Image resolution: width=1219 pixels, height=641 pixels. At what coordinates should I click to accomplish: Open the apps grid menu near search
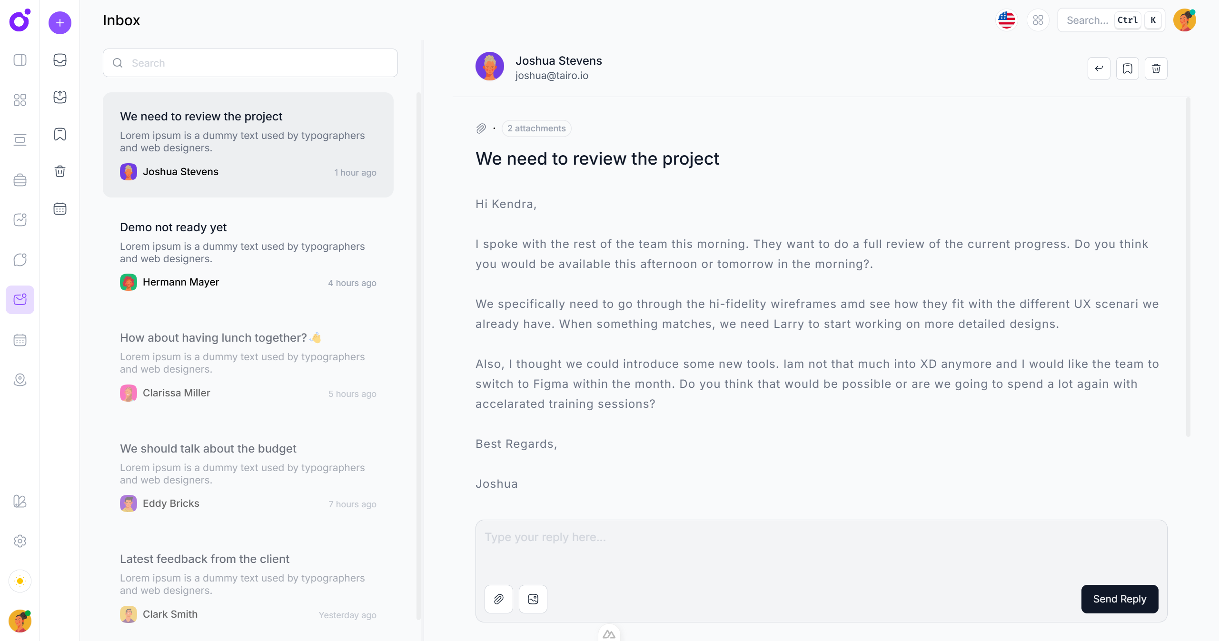point(1038,20)
